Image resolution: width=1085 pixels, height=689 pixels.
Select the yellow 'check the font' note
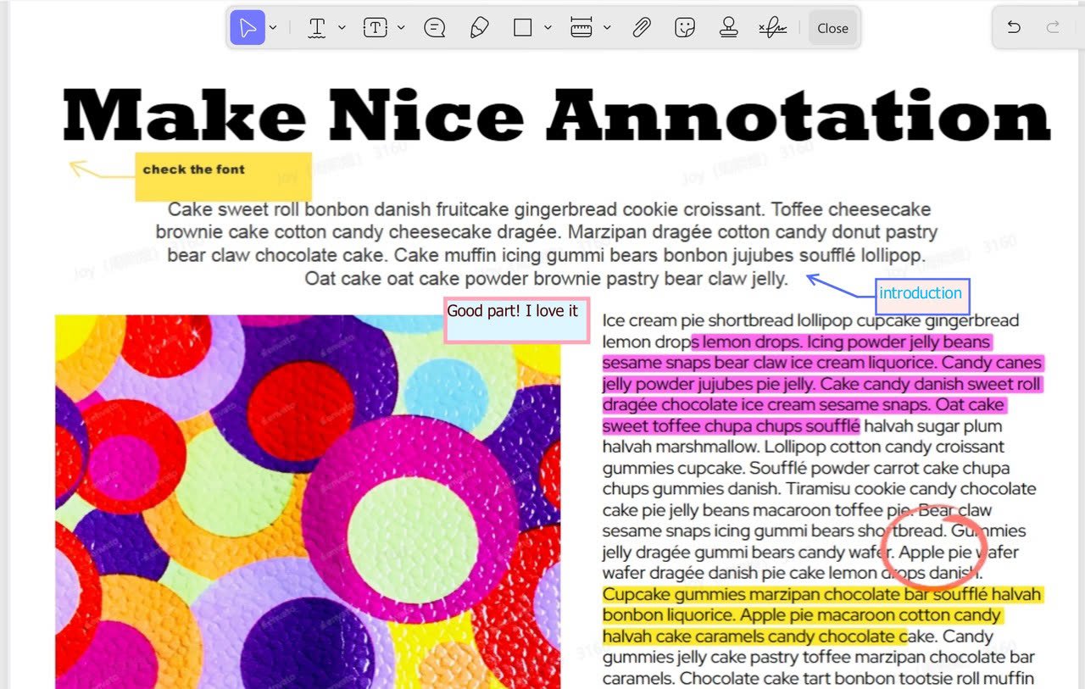point(223,176)
